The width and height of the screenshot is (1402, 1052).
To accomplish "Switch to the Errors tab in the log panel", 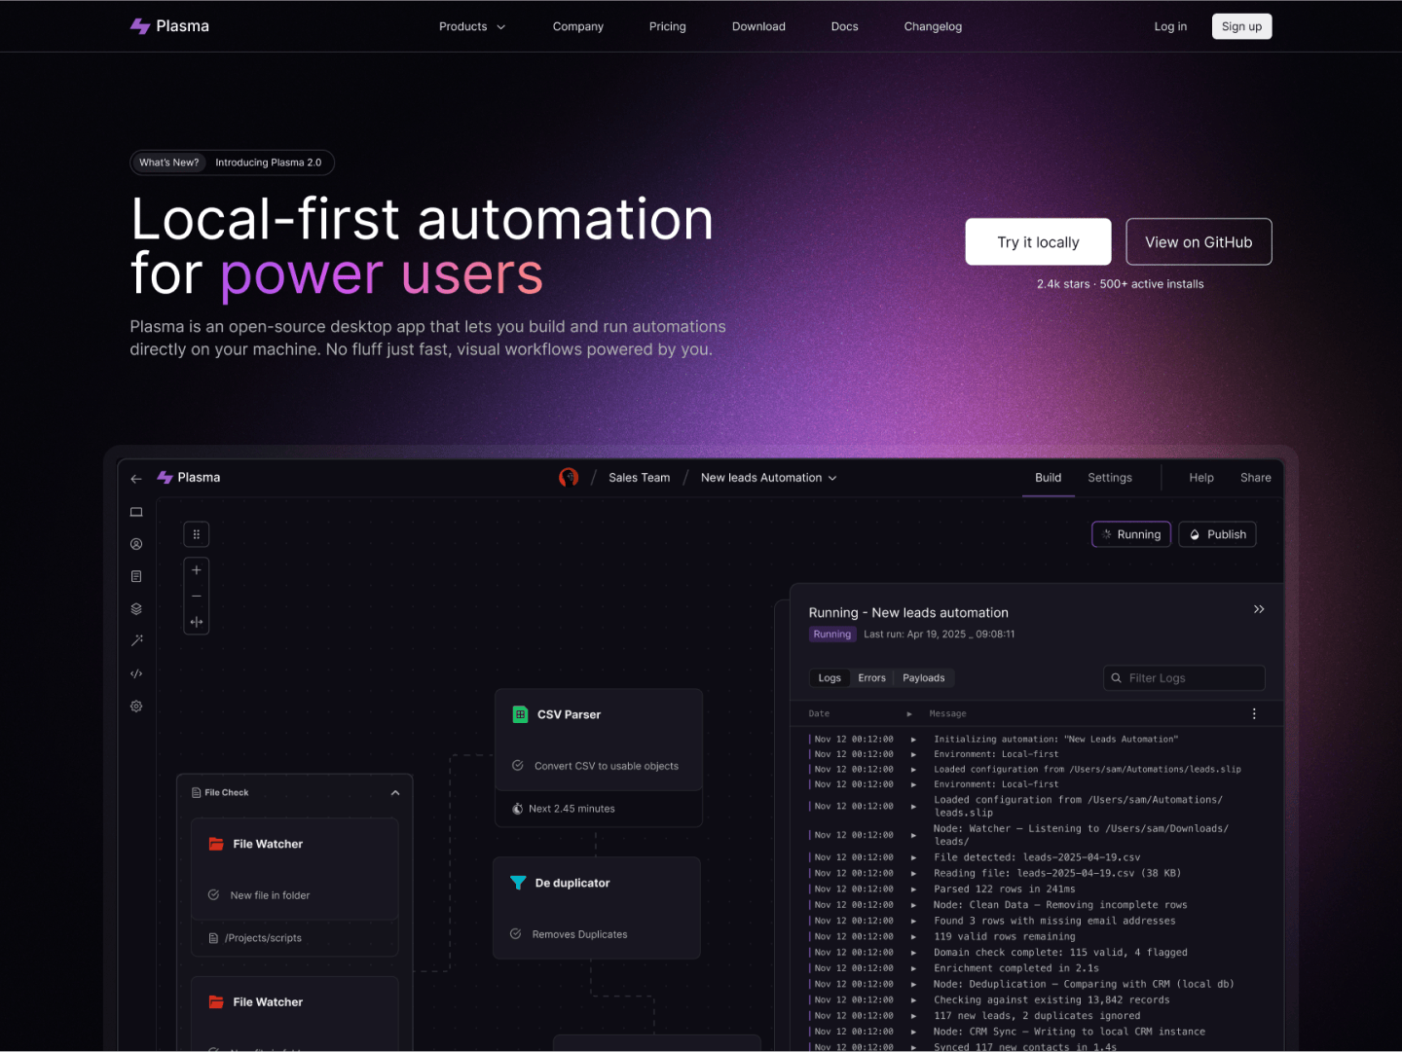I will [871, 677].
